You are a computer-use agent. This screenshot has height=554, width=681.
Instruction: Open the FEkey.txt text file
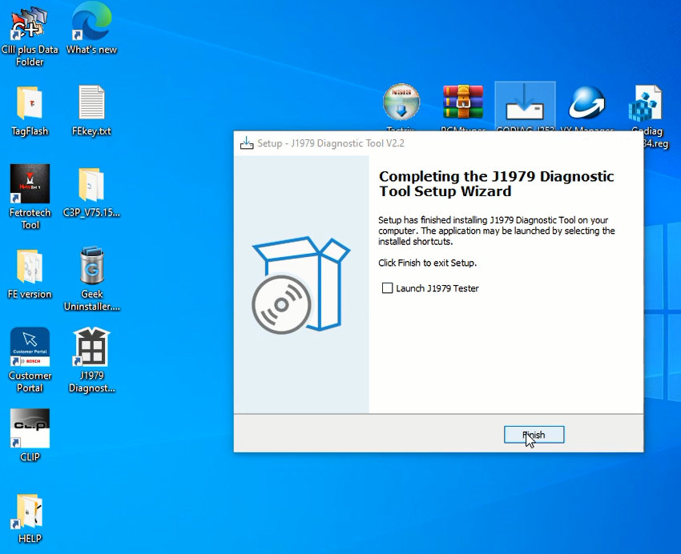(91, 104)
